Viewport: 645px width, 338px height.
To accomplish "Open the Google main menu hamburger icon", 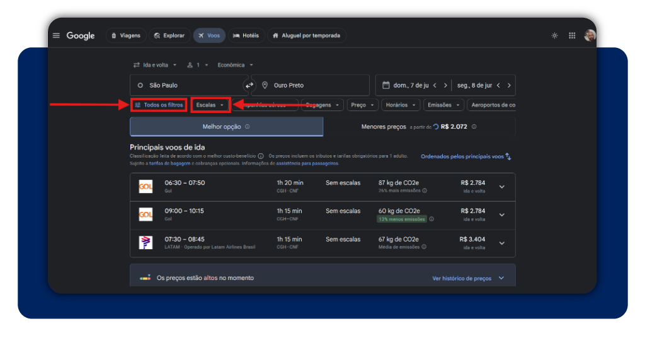I will pos(56,35).
